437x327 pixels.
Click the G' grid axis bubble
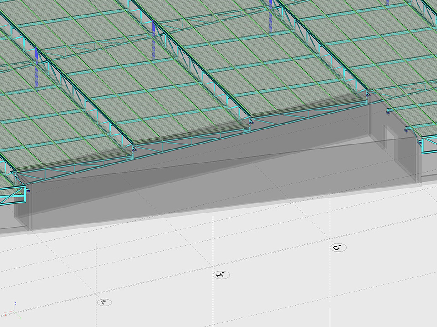point(338,248)
